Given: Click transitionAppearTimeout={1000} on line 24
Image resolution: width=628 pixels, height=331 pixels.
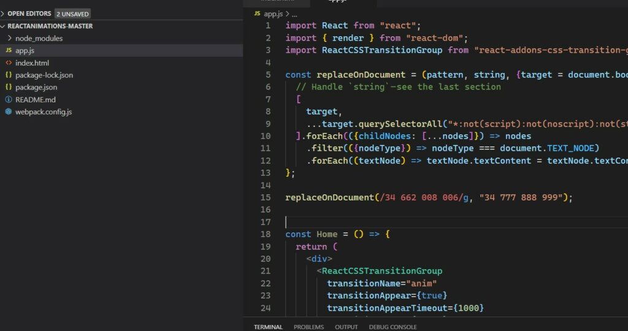Looking at the screenshot, I should coord(405,308).
